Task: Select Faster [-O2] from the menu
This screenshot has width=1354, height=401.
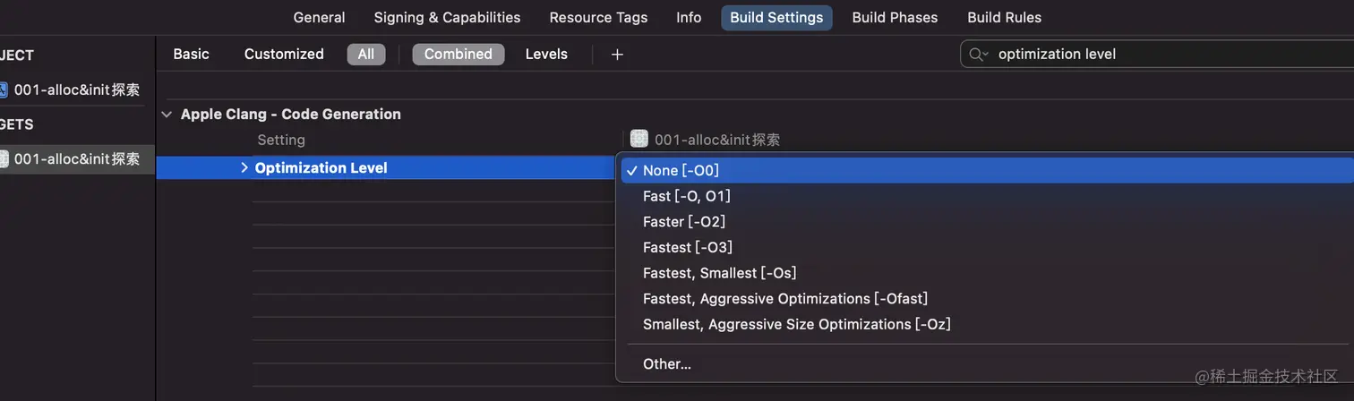Action: (684, 221)
